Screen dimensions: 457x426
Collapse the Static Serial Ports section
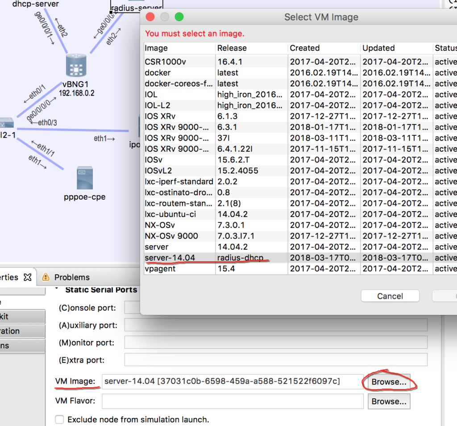click(57, 289)
